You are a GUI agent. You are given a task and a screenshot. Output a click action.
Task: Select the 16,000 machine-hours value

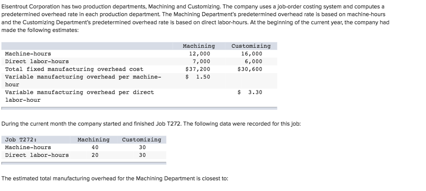pyautogui.click(x=252, y=54)
